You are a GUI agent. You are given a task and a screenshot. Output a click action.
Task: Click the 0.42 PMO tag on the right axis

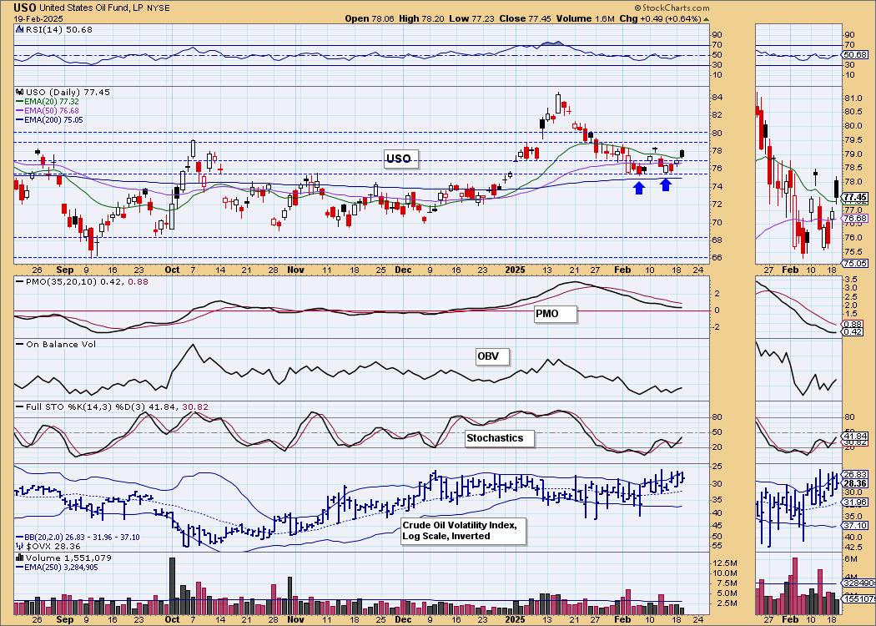pyautogui.click(x=853, y=331)
